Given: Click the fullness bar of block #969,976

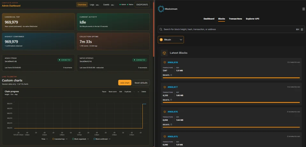Looking at the screenshot, I should point(231,127).
